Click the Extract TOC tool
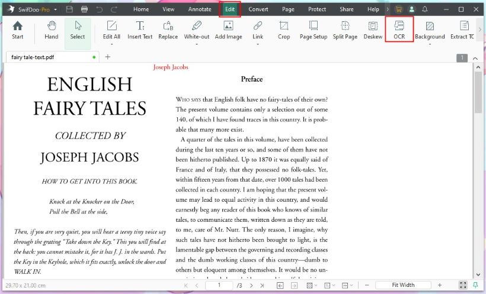Screen dimensions: 486x294 pos(462,30)
